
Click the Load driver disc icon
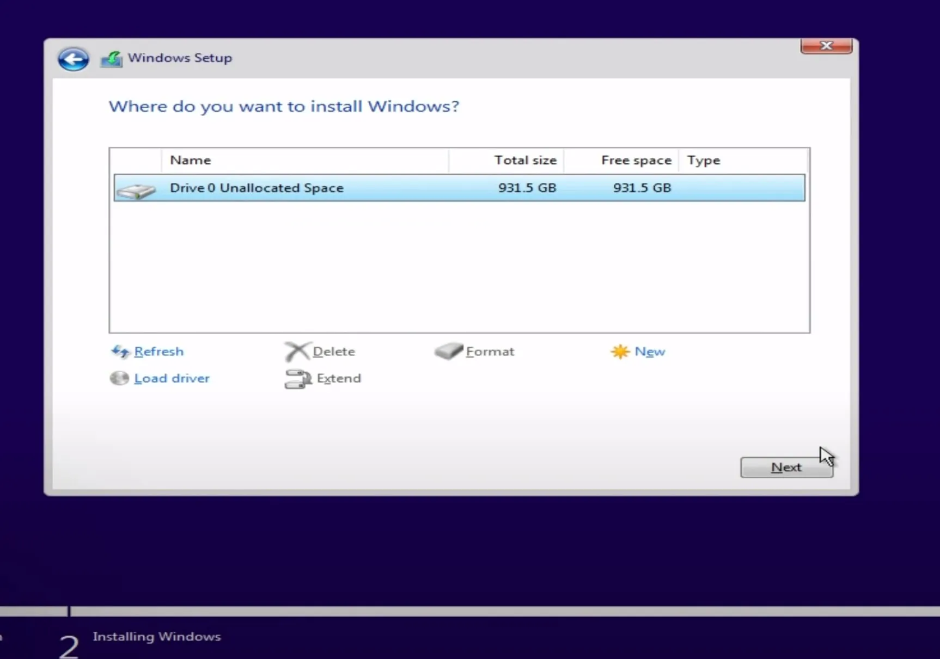coord(119,378)
